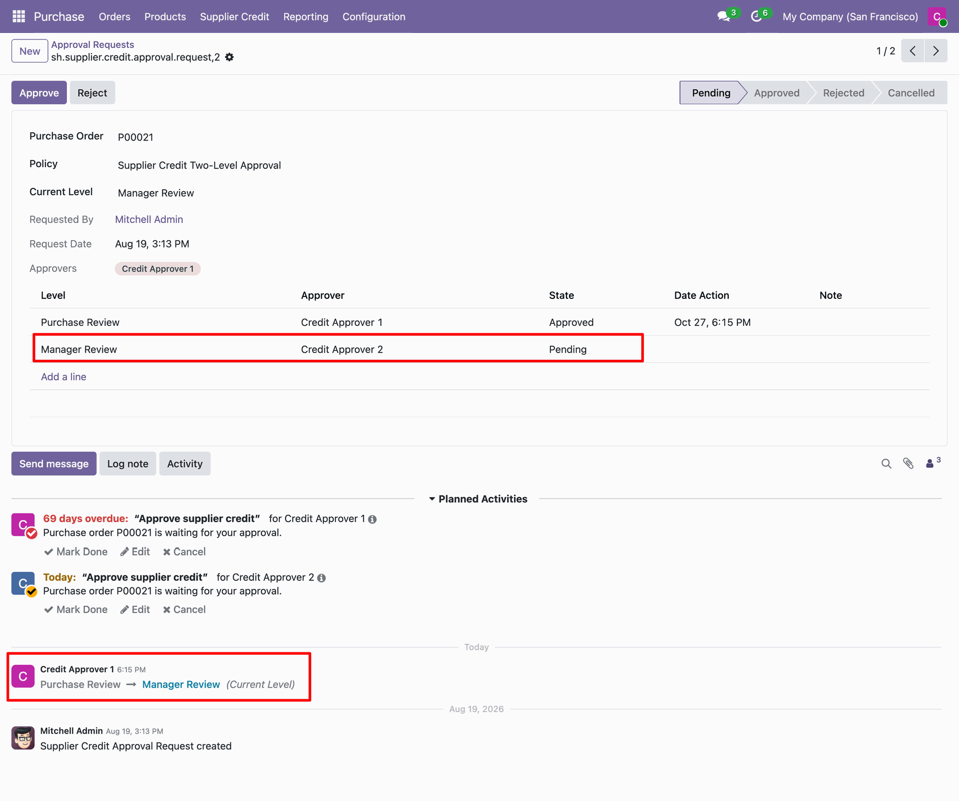Click Add a line in table
Screen dimensions: 959x801
(x=63, y=377)
